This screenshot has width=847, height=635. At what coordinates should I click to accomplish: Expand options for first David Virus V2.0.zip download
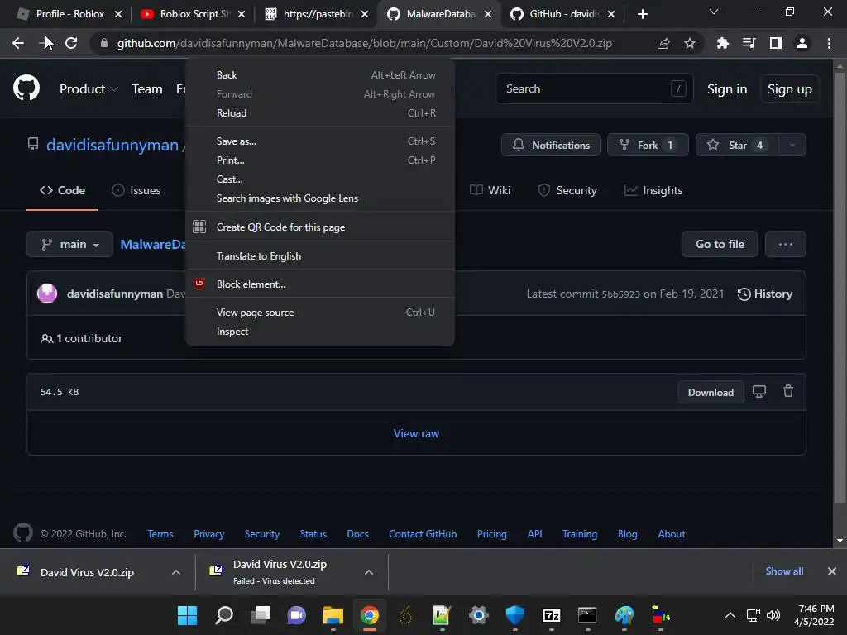(x=175, y=572)
